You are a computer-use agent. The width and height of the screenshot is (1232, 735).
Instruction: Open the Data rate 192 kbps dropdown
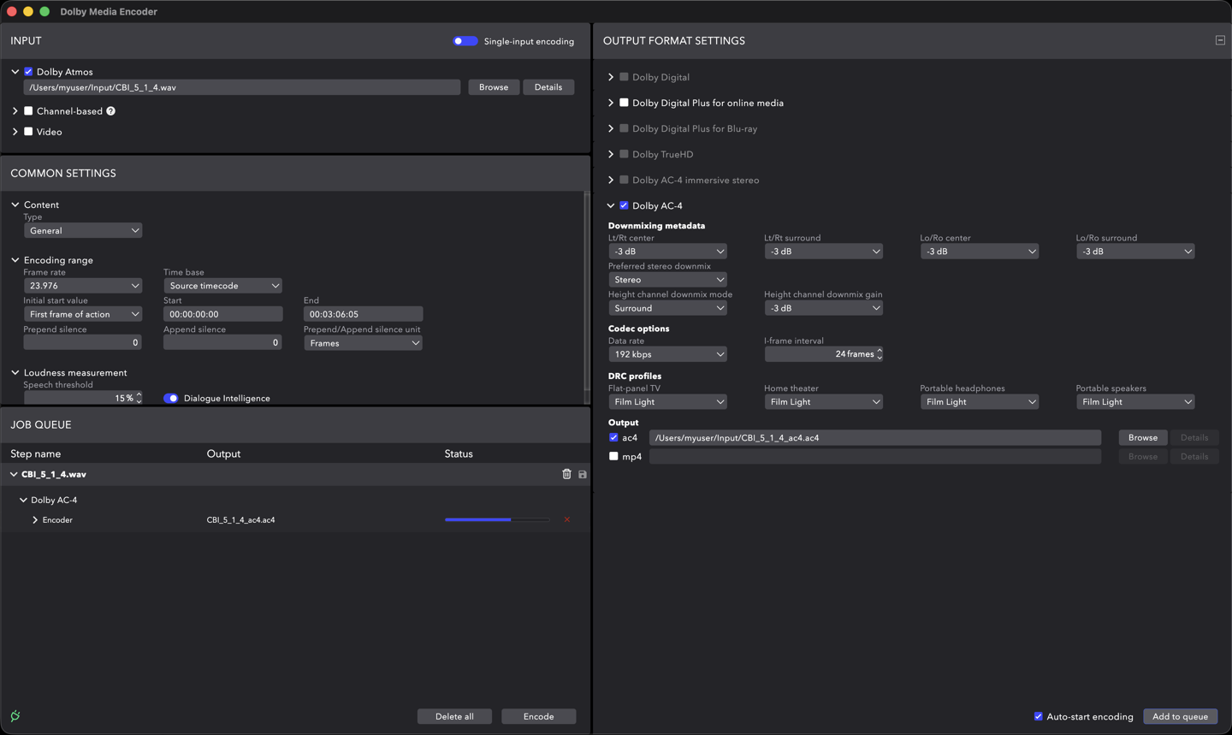[667, 354]
